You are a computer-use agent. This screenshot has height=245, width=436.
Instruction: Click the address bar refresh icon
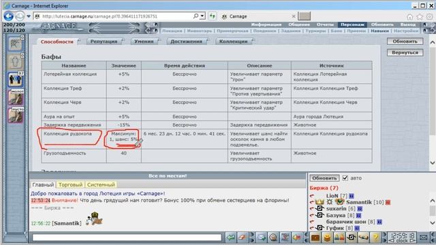click(213, 16)
